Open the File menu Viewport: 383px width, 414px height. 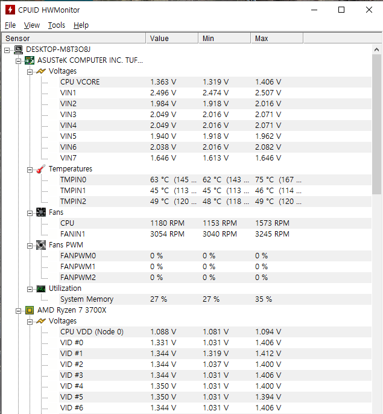click(10, 25)
